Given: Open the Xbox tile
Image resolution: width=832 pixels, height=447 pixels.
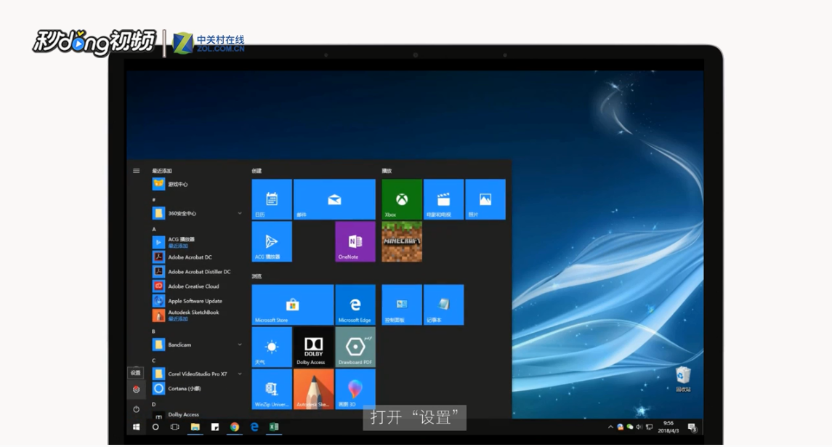Looking at the screenshot, I should point(402,198).
